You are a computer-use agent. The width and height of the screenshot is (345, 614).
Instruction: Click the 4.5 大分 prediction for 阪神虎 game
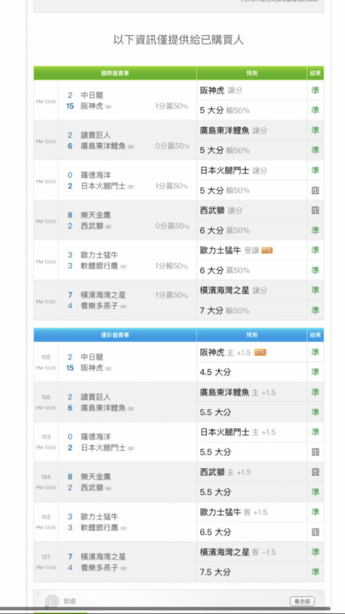click(252, 372)
